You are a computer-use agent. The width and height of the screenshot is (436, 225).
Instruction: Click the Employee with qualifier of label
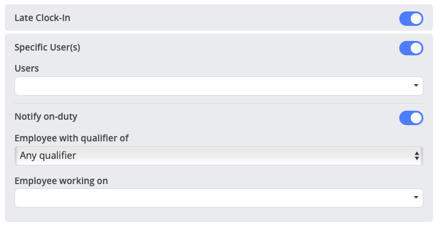coord(72,138)
